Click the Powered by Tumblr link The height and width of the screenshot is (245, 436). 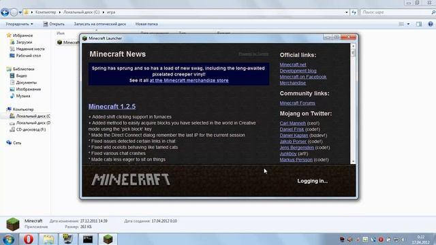pyautogui.click(x=253, y=54)
